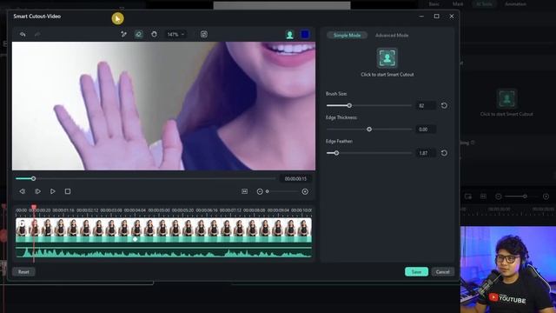Edit the Brush Size value field
Screen dimensions: 556x313
pyautogui.click(x=426, y=105)
